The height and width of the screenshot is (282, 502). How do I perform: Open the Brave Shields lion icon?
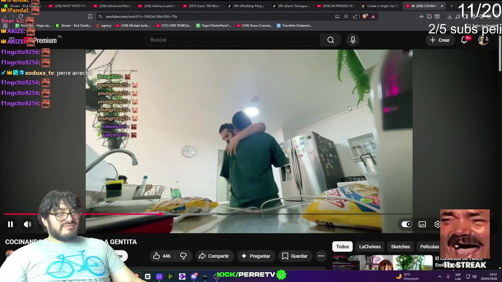(x=365, y=16)
